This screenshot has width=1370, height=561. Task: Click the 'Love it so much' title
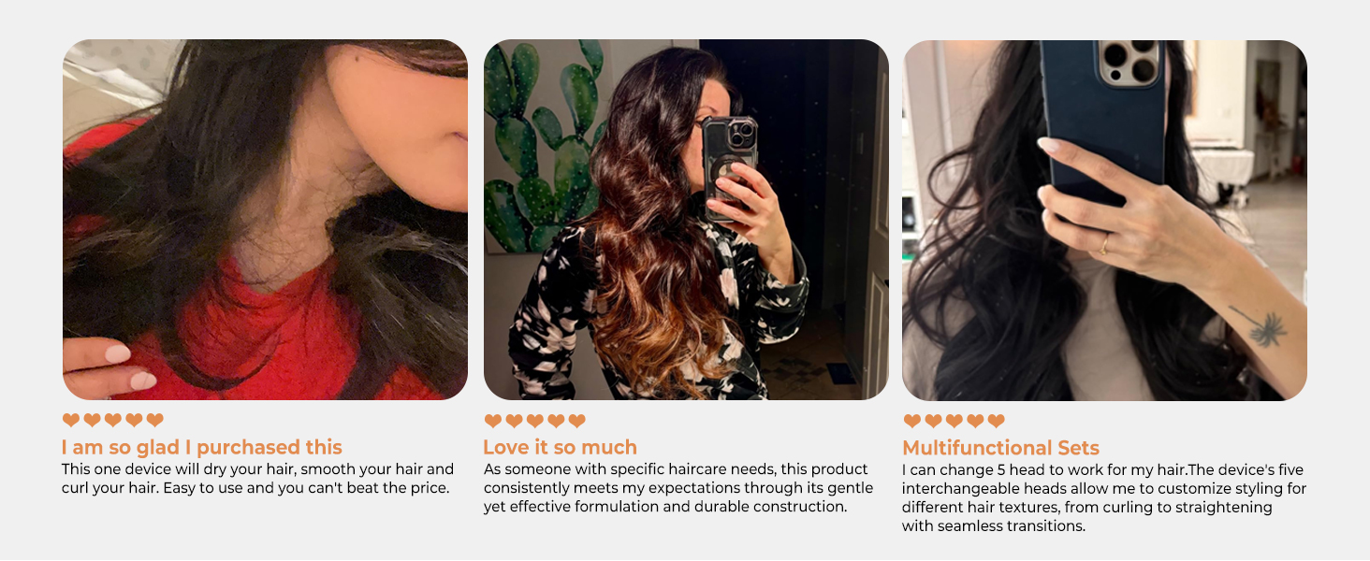(561, 447)
